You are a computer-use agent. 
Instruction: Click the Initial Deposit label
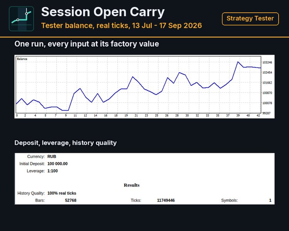click(x=32, y=164)
